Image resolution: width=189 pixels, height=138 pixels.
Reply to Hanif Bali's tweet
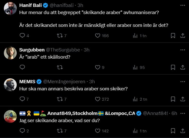click(22, 36)
